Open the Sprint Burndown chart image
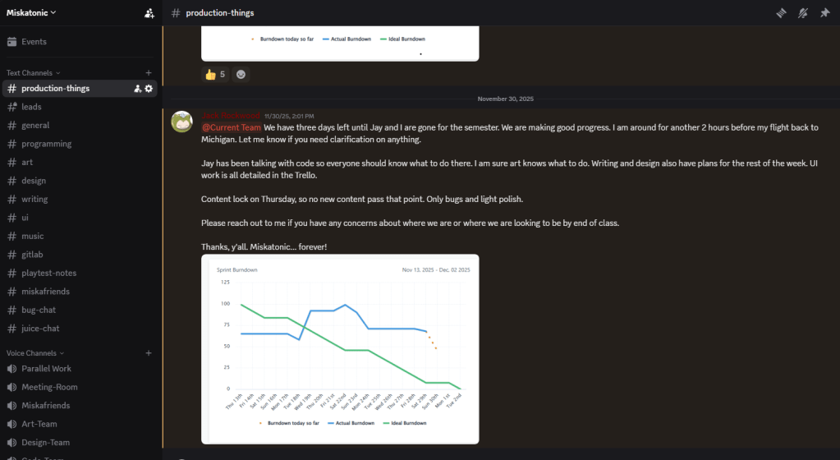The width and height of the screenshot is (840, 460). 340,349
